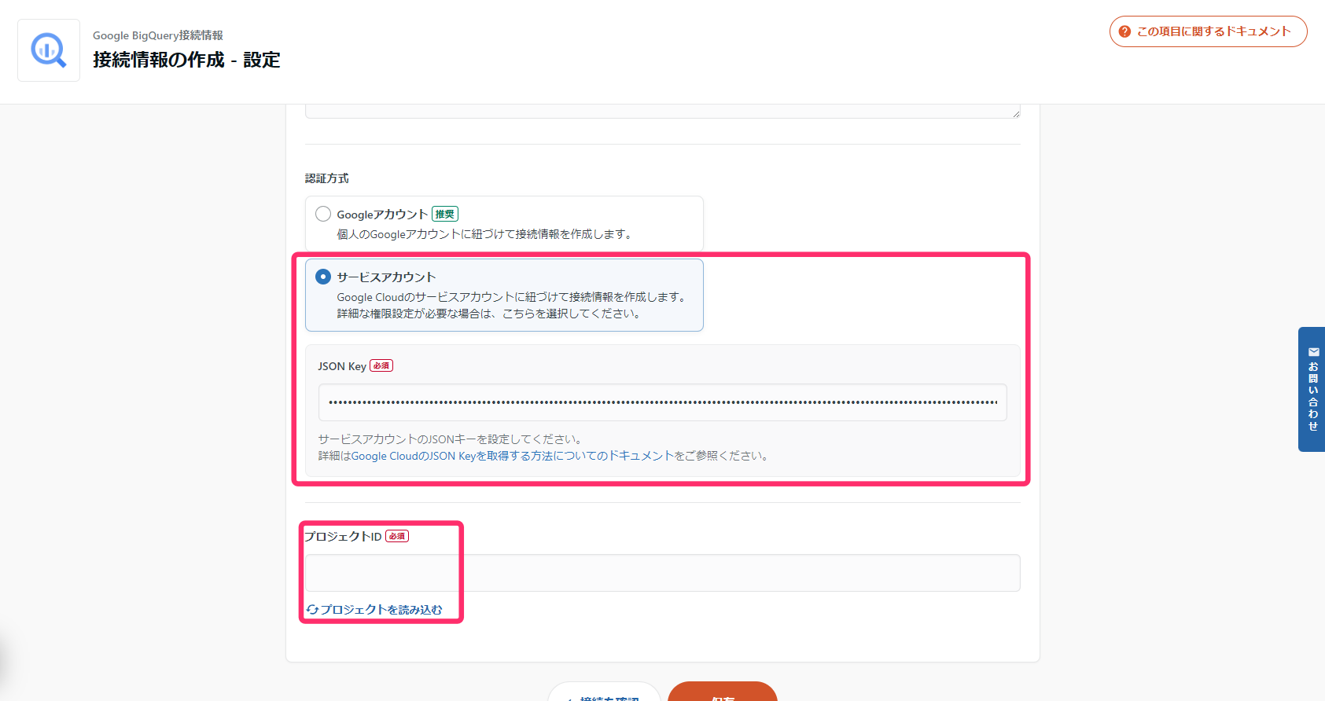
Task: Focus the JSON Key masked input field
Action: pyautogui.click(x=662, y=402)
